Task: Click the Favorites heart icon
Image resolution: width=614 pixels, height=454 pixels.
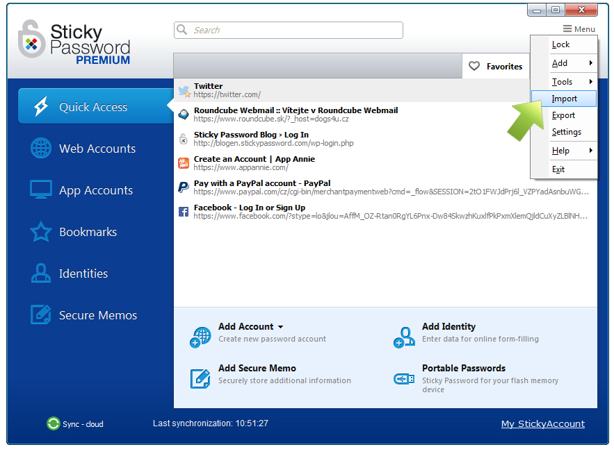Action: click(474, 66)
